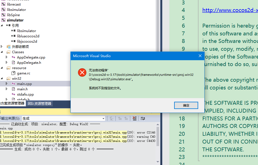Screen dimensions: 258x165
Task: Click the AppDelegate.h header file icon
Action: point(13,62)
